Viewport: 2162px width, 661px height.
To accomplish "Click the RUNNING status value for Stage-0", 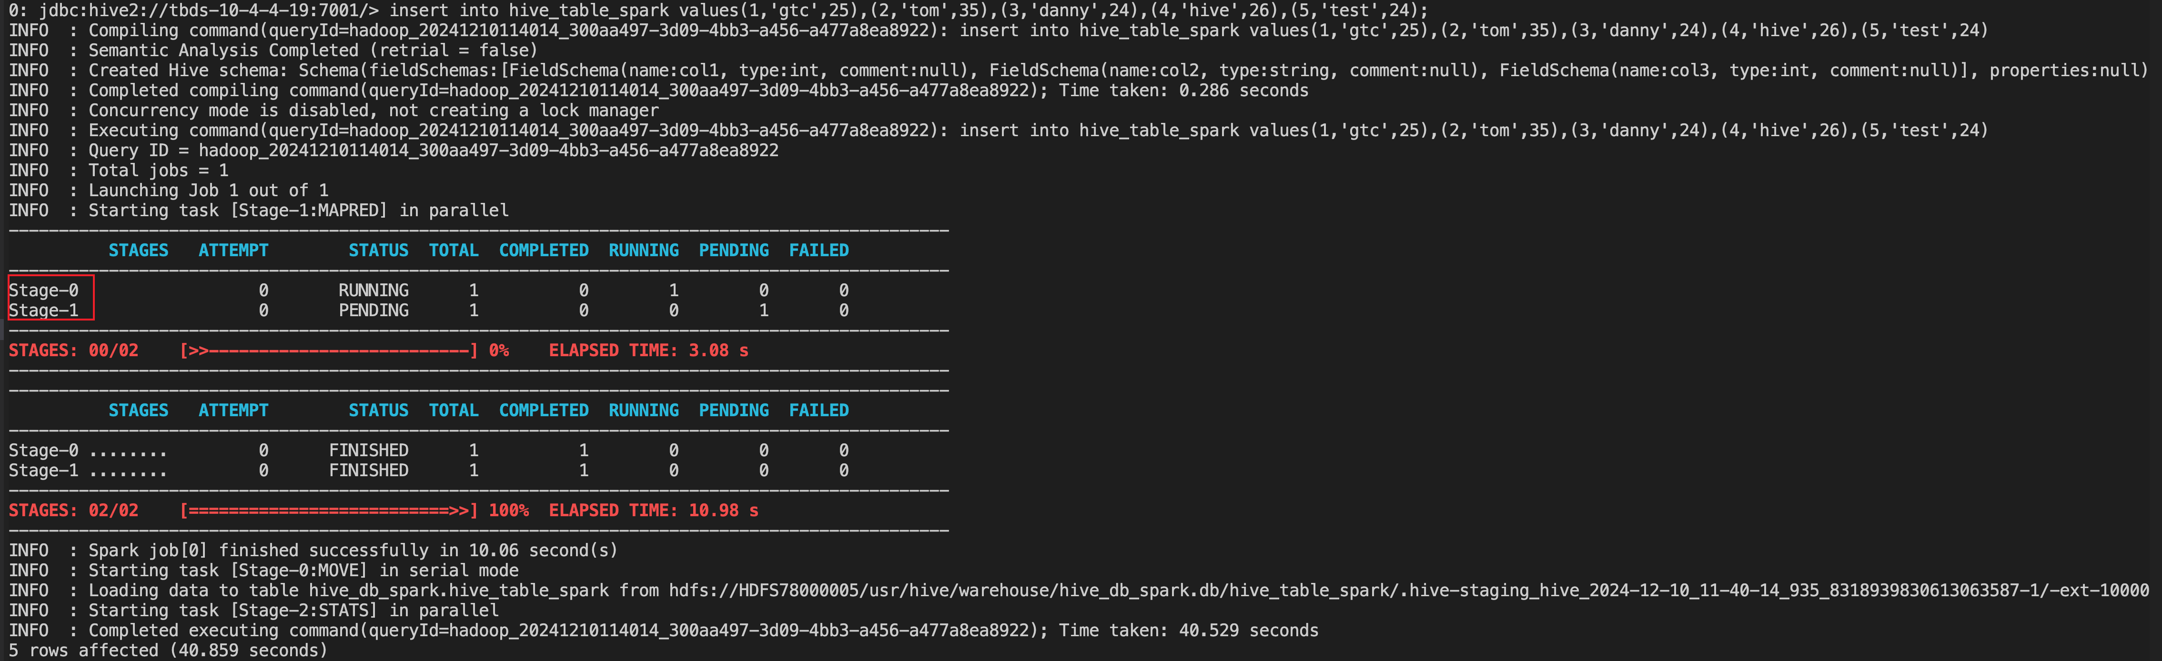I will click(374, 290).
